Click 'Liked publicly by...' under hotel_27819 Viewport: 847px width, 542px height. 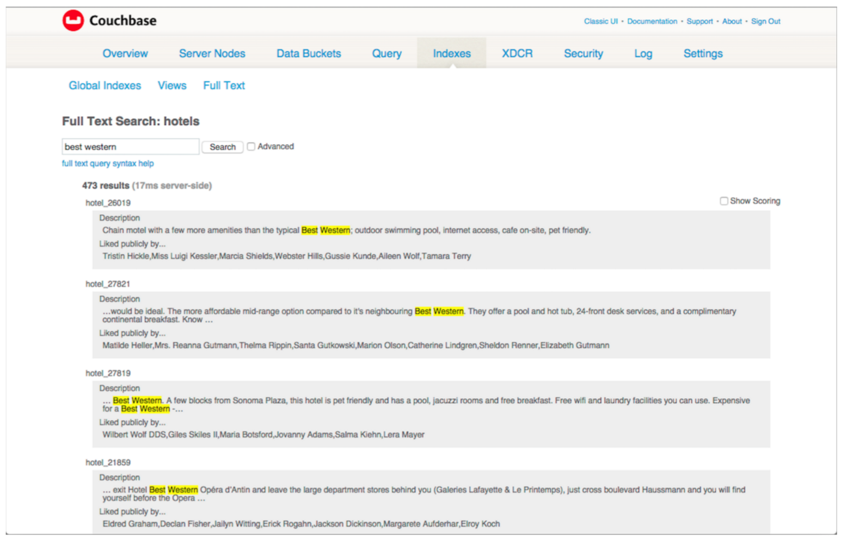tap(132, 422)
